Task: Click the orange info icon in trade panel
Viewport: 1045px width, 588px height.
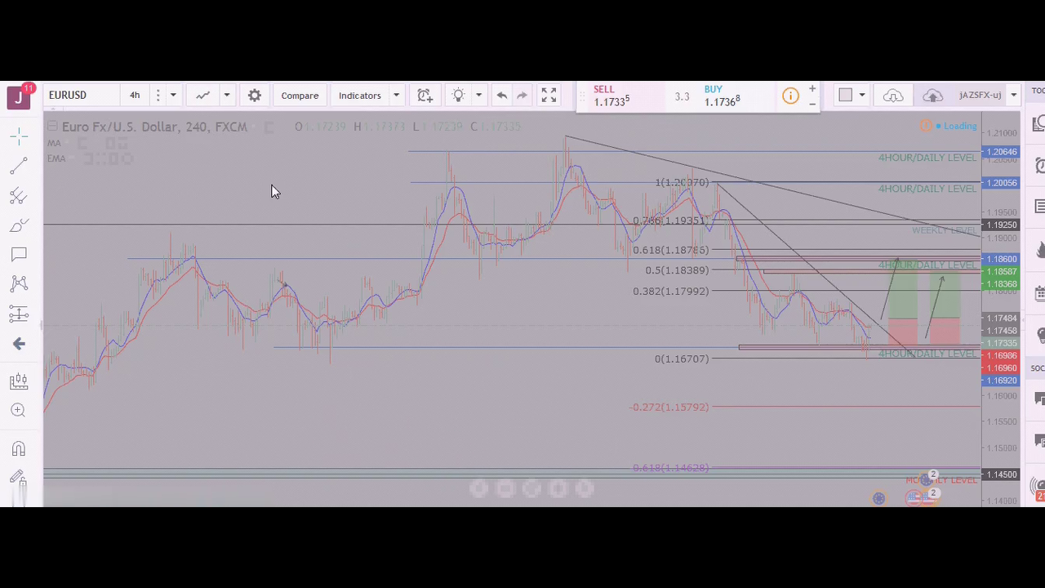Action: click(790, 96)
